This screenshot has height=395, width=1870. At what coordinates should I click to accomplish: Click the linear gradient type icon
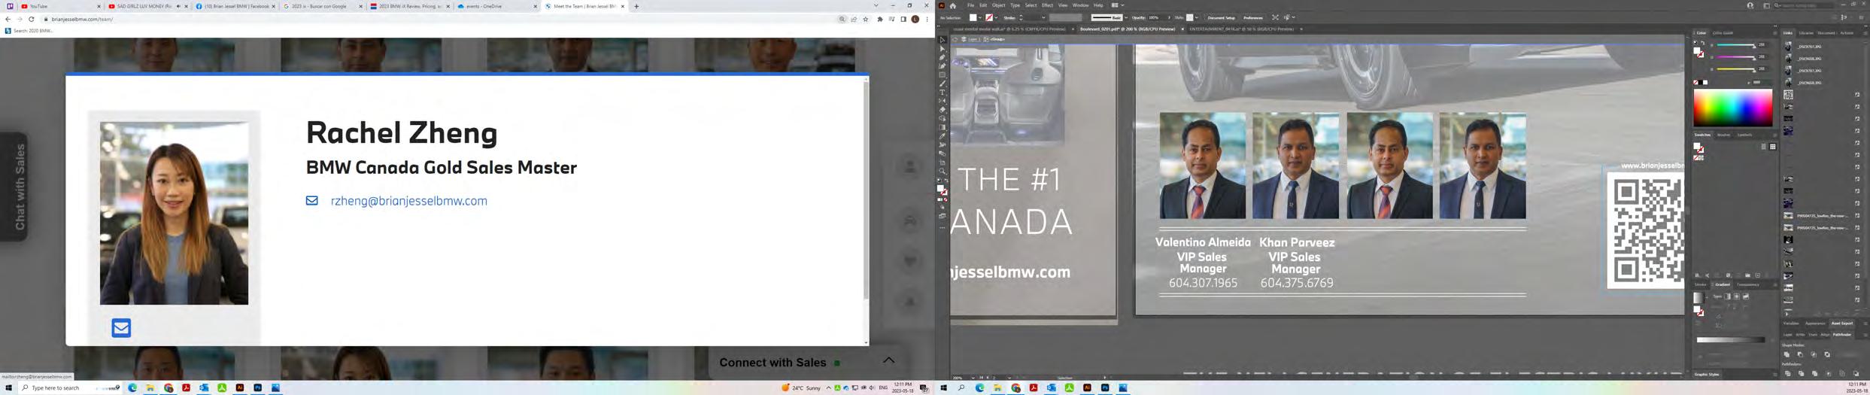coord(1728,296)
